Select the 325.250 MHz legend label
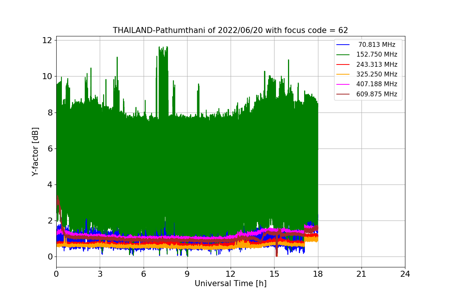This screenshot has height=300, width=450. pyautogui.click(x=377, y=74)
